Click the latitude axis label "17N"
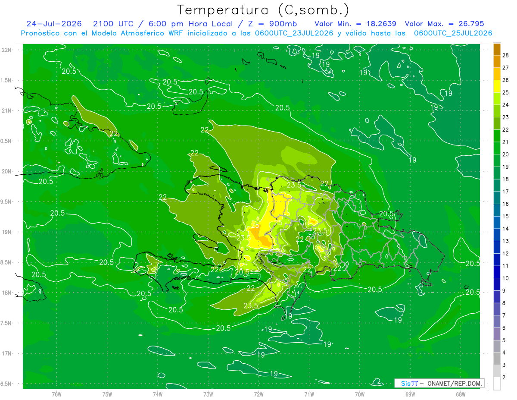517x400 pixels. tap(6, 353)
